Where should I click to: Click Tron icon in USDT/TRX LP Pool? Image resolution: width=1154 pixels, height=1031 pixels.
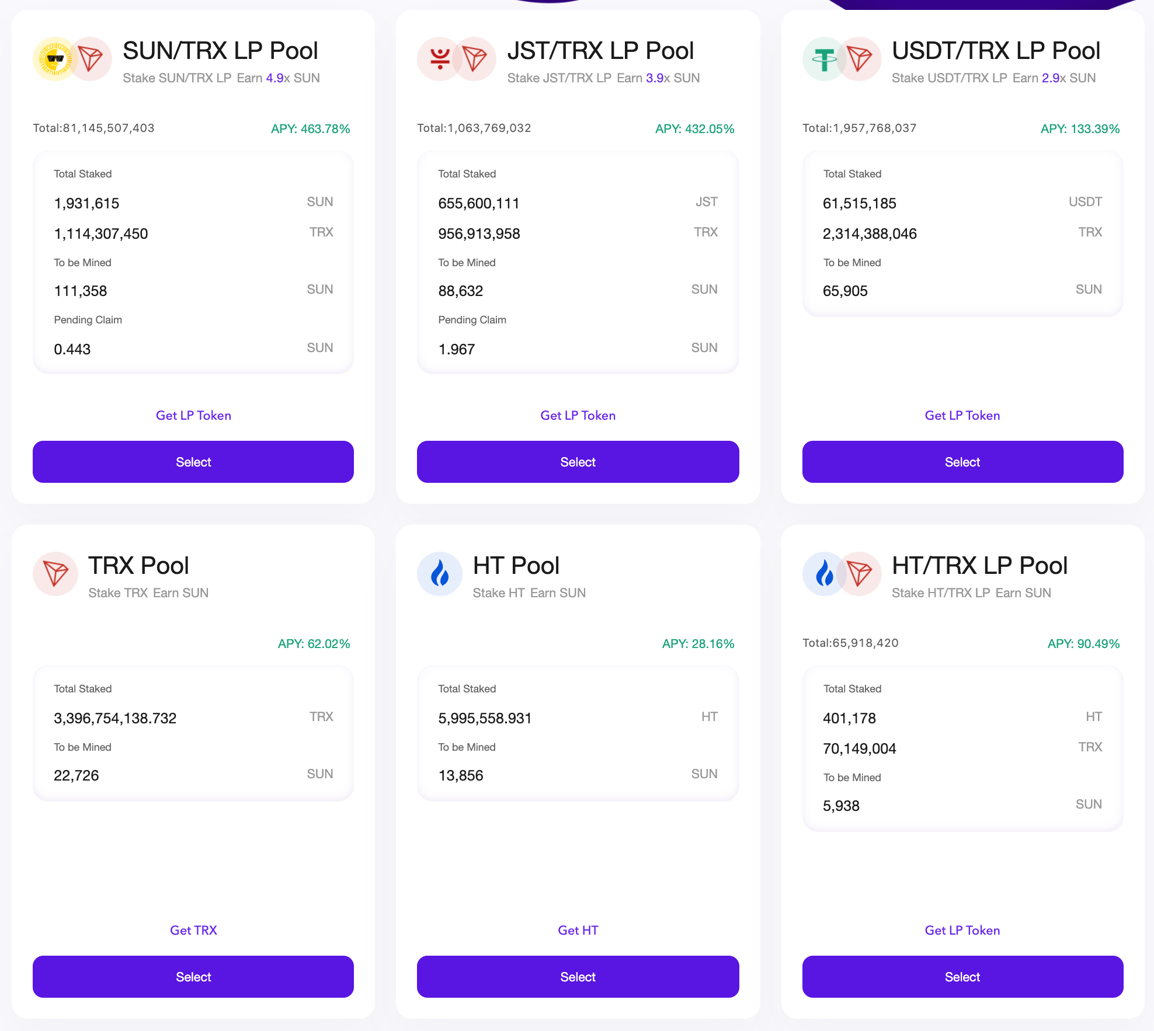coord(861,59)
